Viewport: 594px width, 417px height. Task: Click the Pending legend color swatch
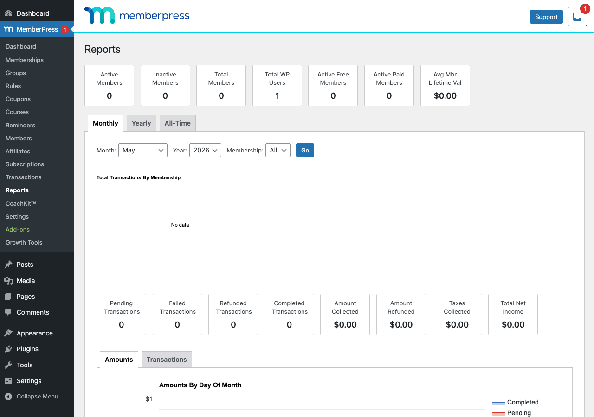tap(498, 413)
